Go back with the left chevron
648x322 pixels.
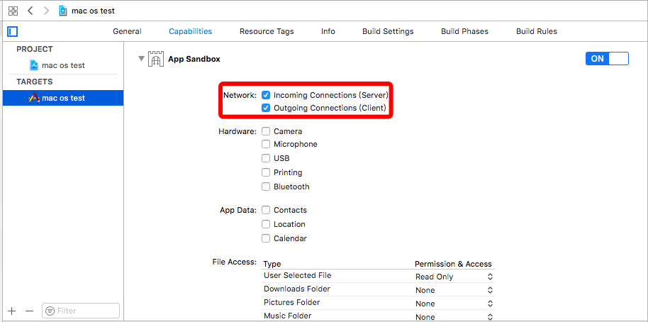30,11
